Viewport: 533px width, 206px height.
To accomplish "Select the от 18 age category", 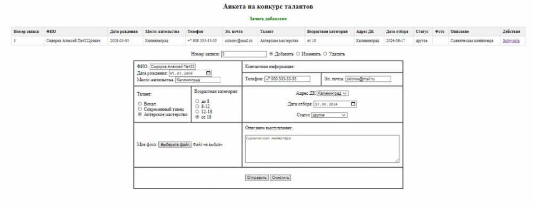I will [197, 117].
